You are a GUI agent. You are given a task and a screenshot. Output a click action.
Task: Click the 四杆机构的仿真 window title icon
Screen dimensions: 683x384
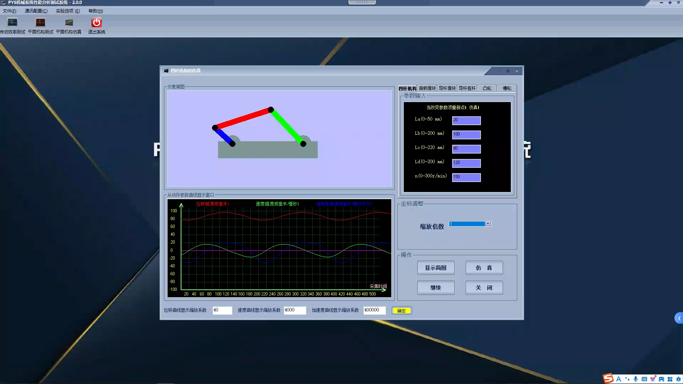click(x=166, y=71)
